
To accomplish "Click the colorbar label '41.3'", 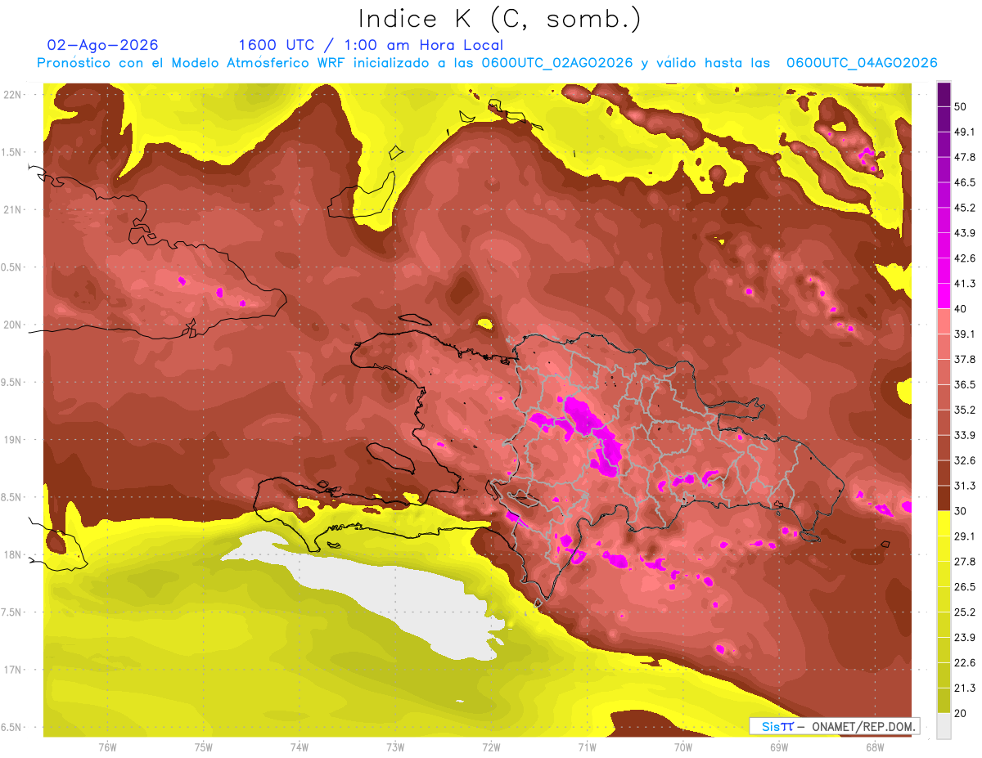I will pyautogui.click(x=965, y=284).
